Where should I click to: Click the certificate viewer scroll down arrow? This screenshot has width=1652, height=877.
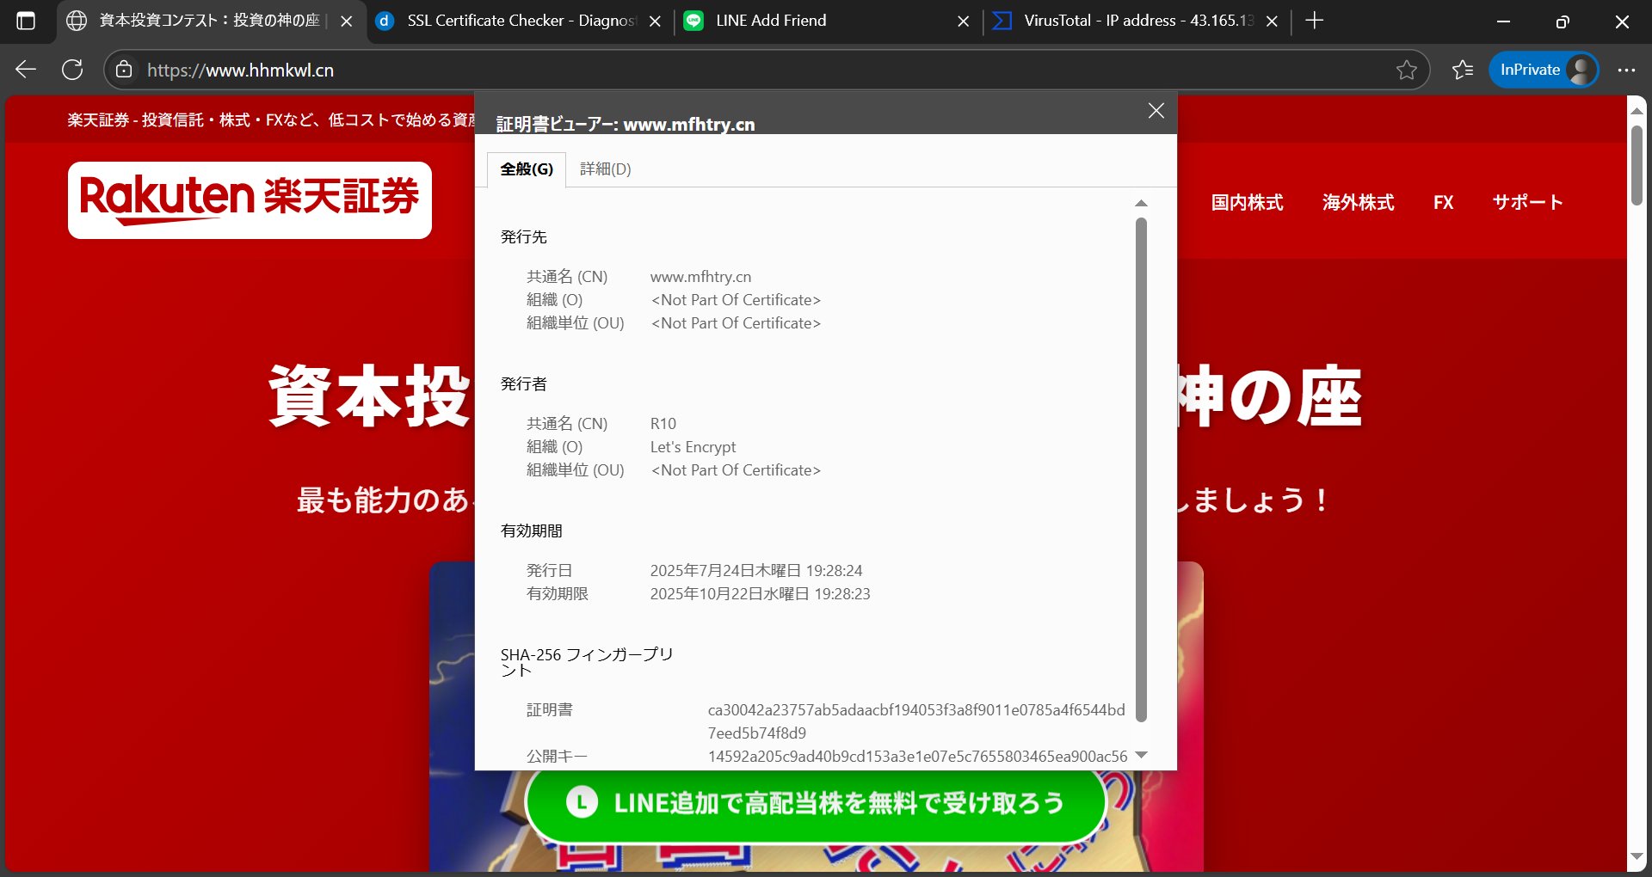tap(1141, 755)
